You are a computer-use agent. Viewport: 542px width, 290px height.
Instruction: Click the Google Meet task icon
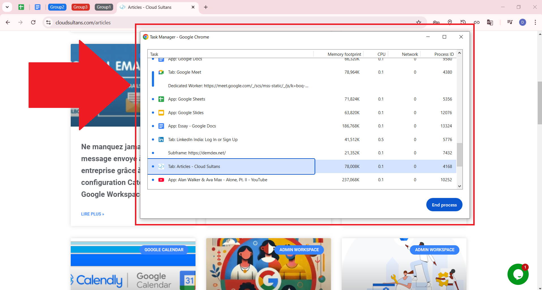[161, 72]
